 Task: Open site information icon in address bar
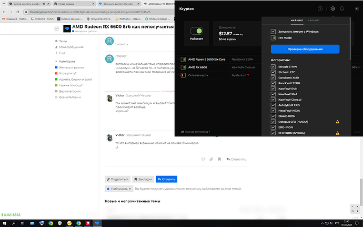pos(26,12)
